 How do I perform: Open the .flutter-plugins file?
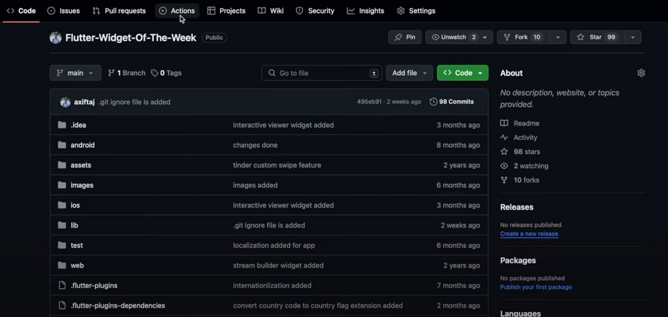[94, 286]
